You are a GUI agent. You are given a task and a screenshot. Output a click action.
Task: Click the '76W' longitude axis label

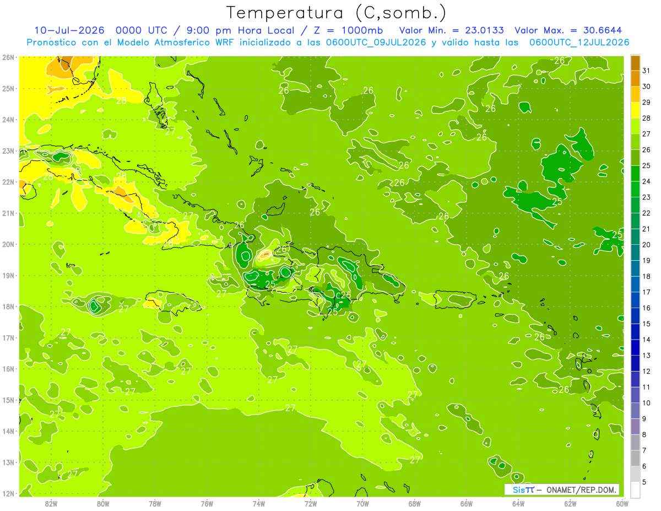click(x=207, y=503)
